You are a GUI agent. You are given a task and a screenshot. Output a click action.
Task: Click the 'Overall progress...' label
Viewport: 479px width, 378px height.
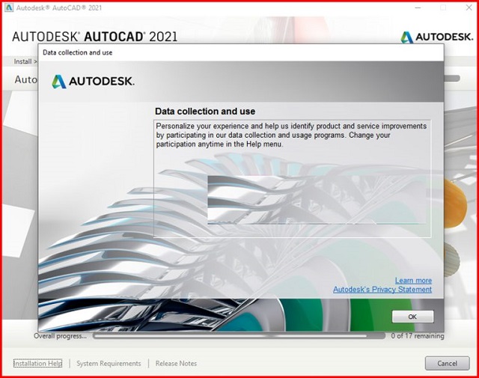pyautogui.click(x=60, y=336)
